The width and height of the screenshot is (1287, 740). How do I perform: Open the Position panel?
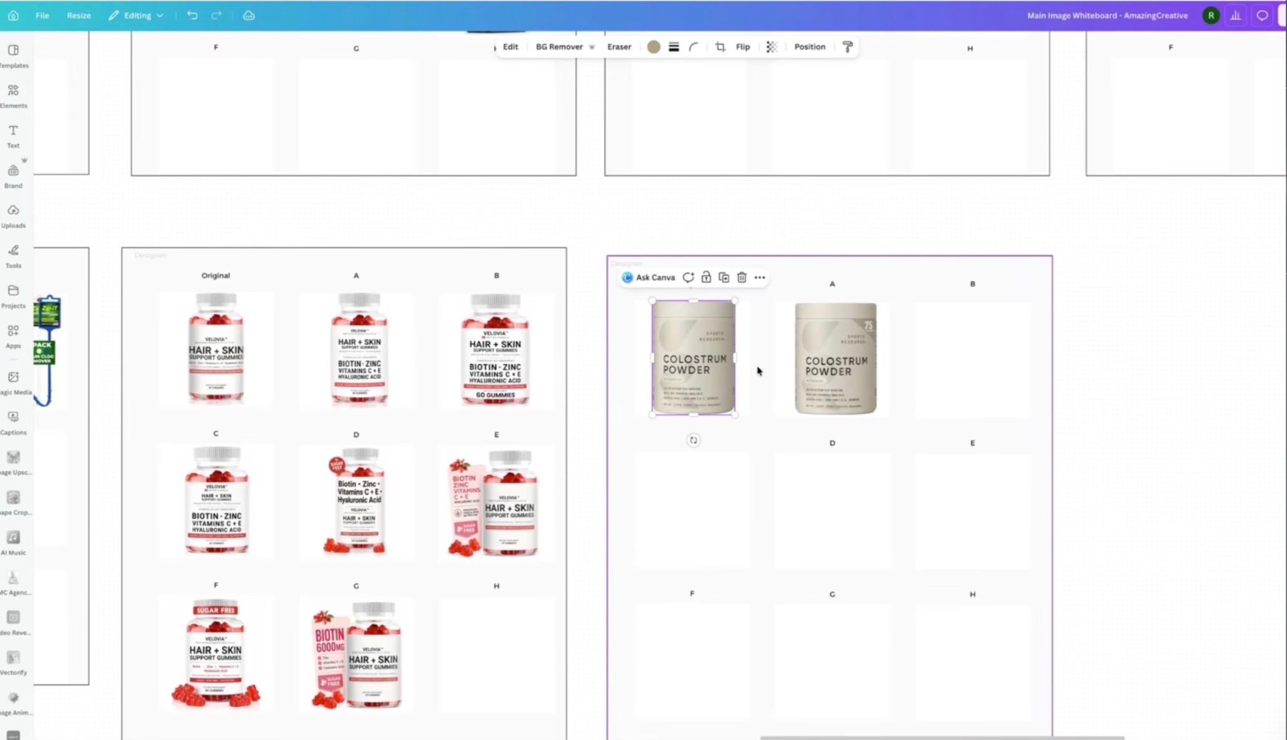click(809, 47)
